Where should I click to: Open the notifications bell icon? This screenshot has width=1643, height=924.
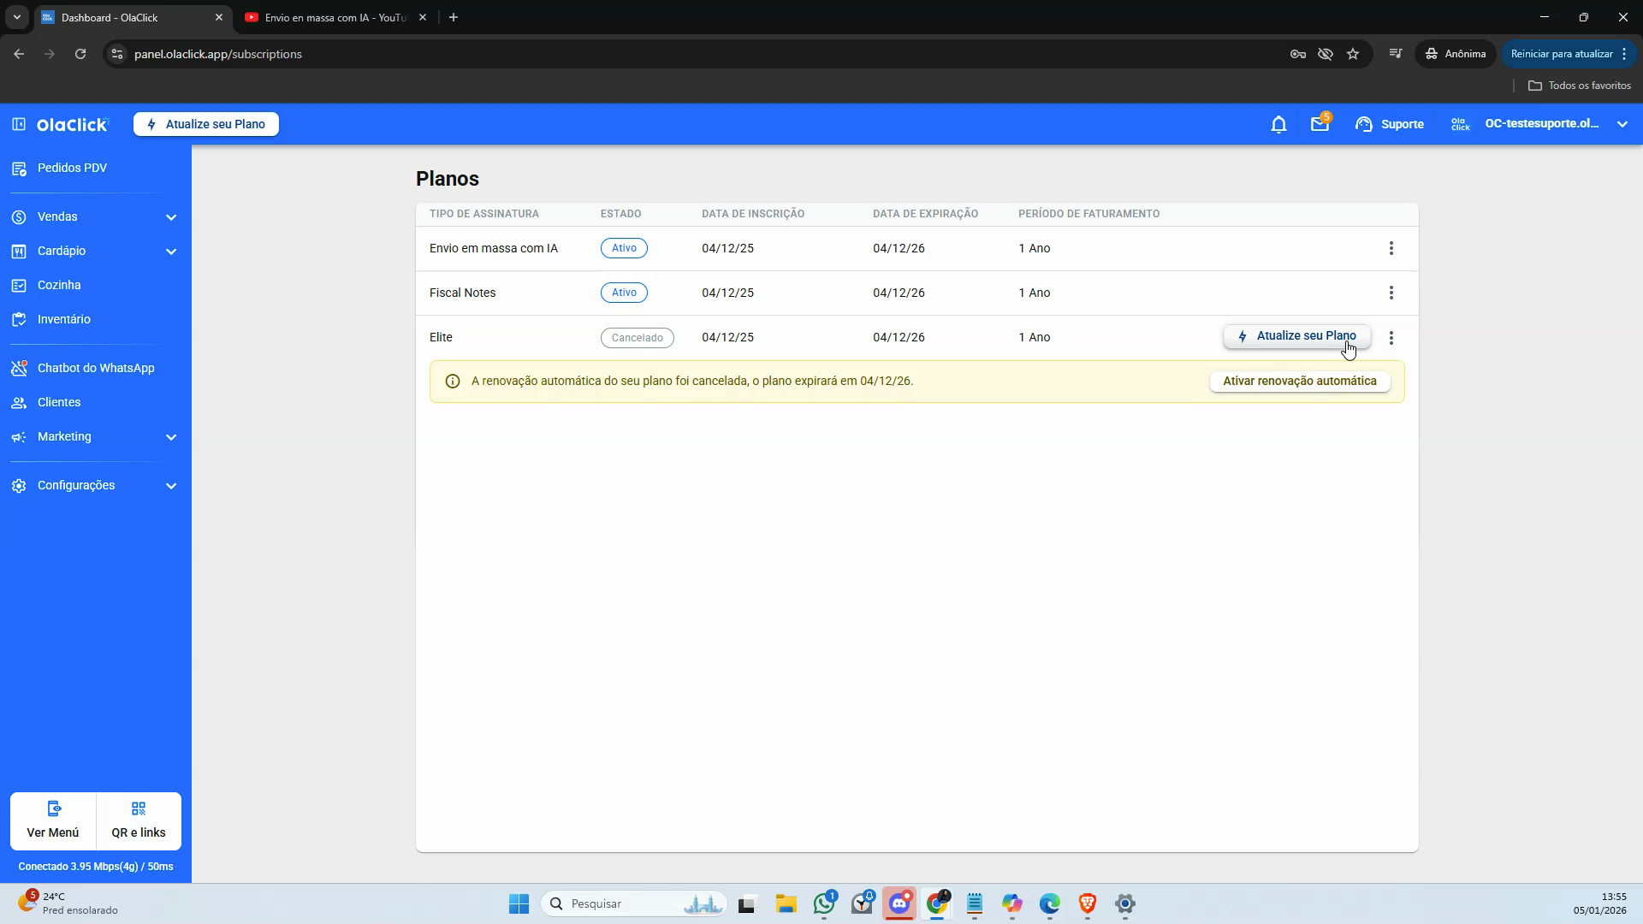[x=1278, y=125]
